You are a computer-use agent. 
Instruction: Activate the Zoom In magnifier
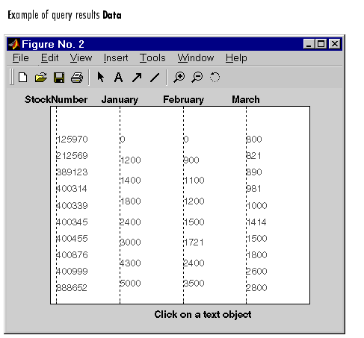click(179, 77)
